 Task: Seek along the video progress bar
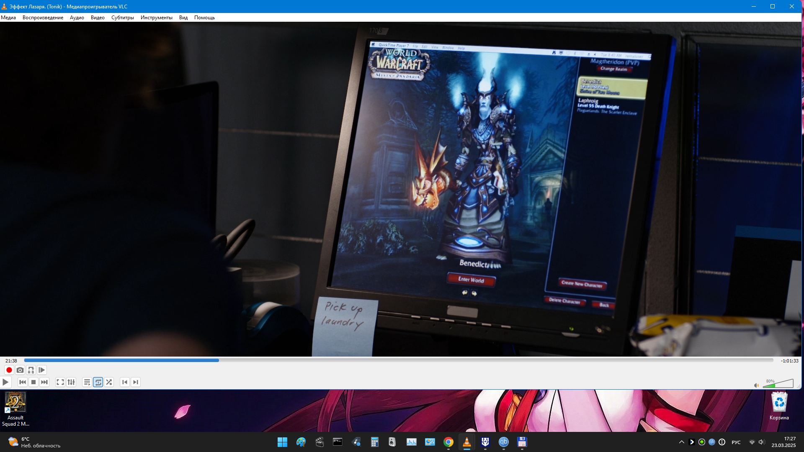tap(399, 360)
